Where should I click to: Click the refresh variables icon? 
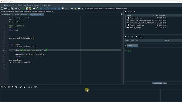143,37
